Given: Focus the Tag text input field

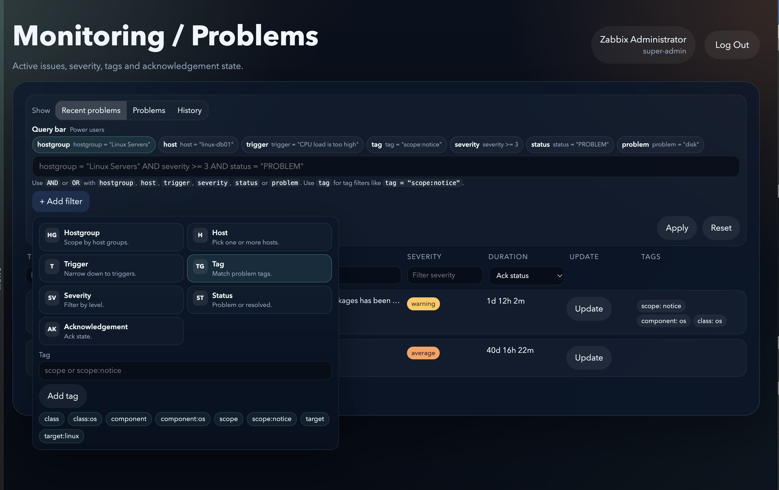Looking at the screenshot, I should 185,371.
